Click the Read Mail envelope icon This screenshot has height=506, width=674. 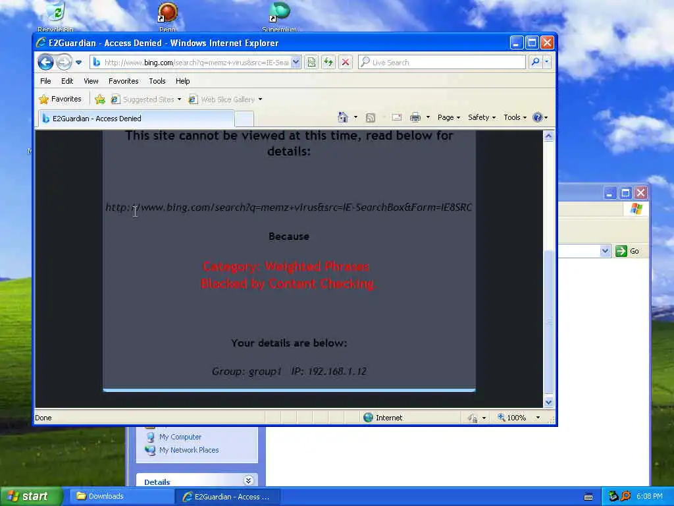coord(396,117)
